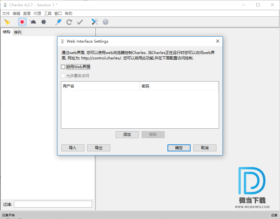Open the 编辑 menu

[x=16, y=13]
